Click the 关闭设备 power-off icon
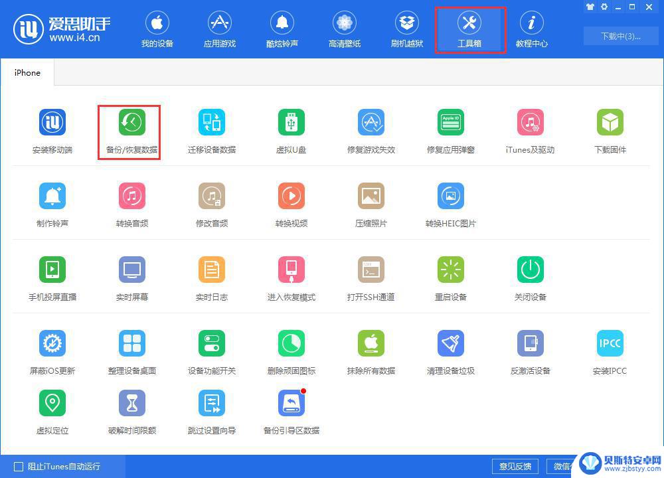 (x=530, y=270)
